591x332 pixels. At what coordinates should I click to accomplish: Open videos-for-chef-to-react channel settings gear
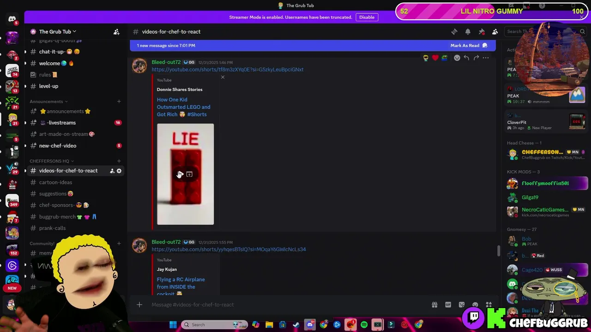coord(119,171)
